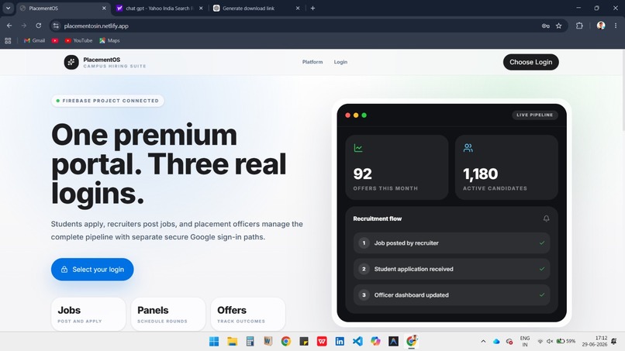Open a new browser tab
The height and width of the screenshot is (351, 625).
coord(313,8)
